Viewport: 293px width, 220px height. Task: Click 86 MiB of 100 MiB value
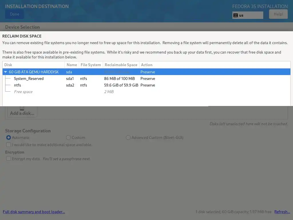tap(119, 78)
